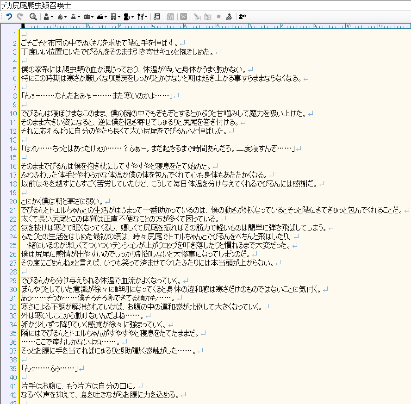Click line number 31 in the gutter
The height and width of the screenshot is (404, 411).
13,298
